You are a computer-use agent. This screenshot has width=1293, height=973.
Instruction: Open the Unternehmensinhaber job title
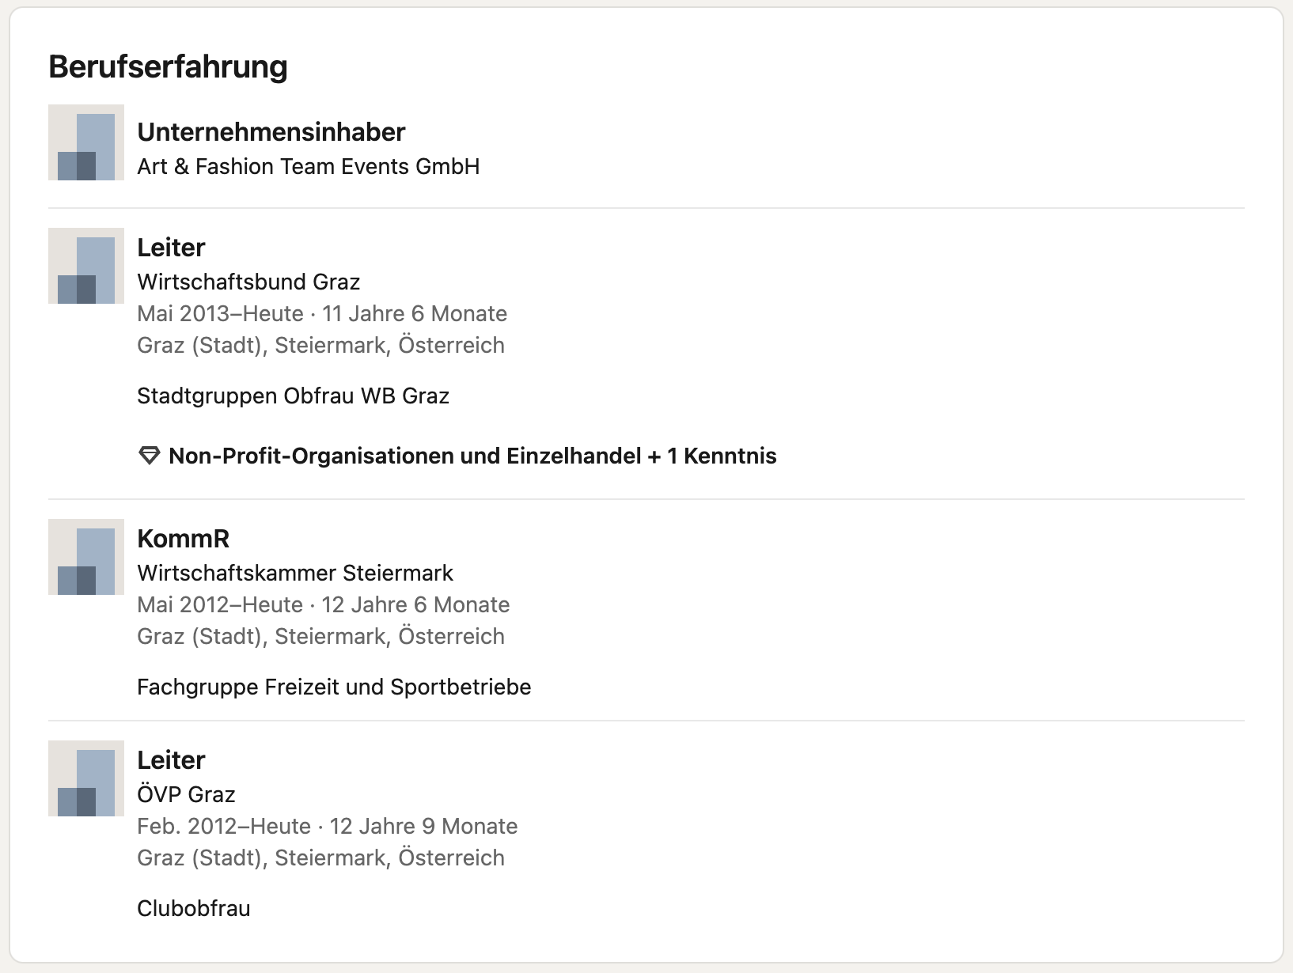[271, 132]
